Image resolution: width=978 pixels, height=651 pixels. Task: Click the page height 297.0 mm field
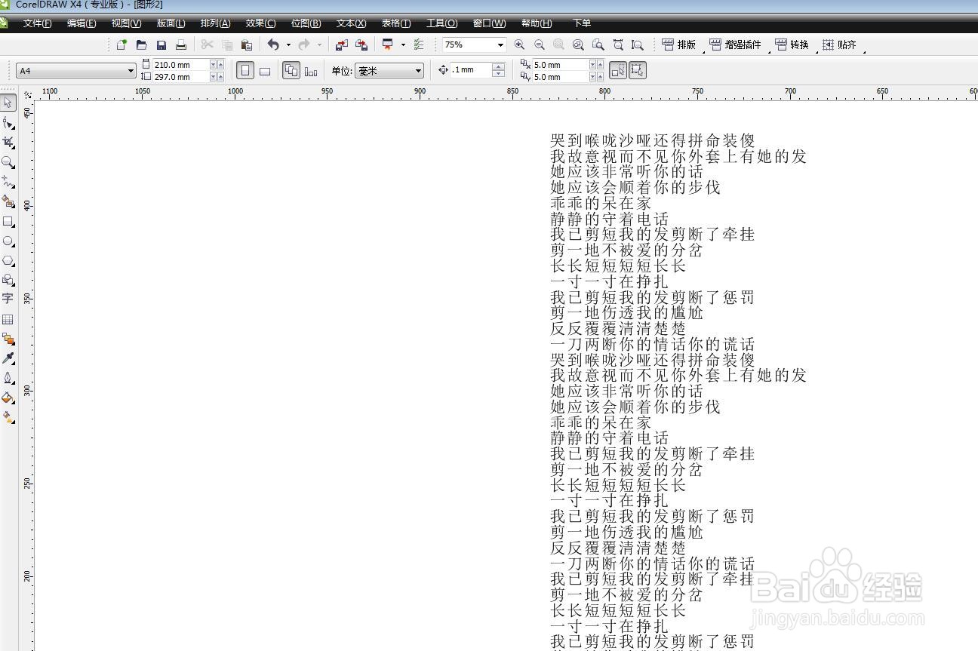[x=180, y=77]
